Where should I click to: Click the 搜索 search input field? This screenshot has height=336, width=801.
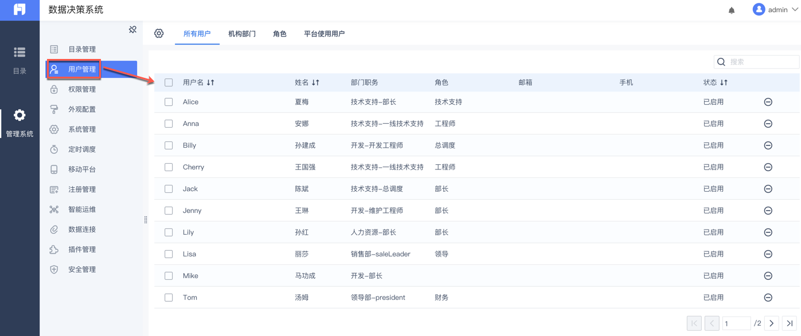(762, 62)
